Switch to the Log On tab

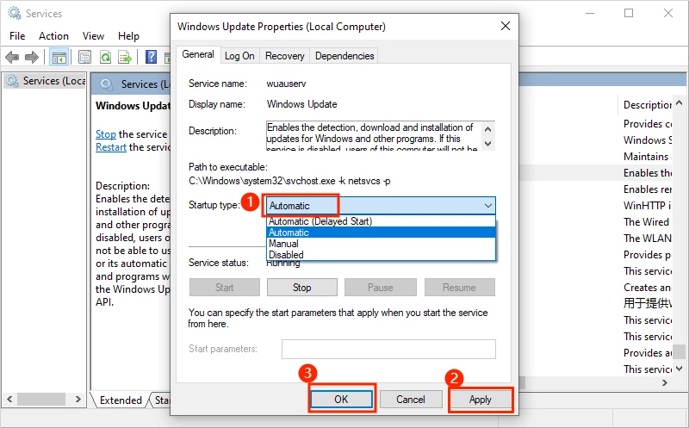tap(239, 56)
